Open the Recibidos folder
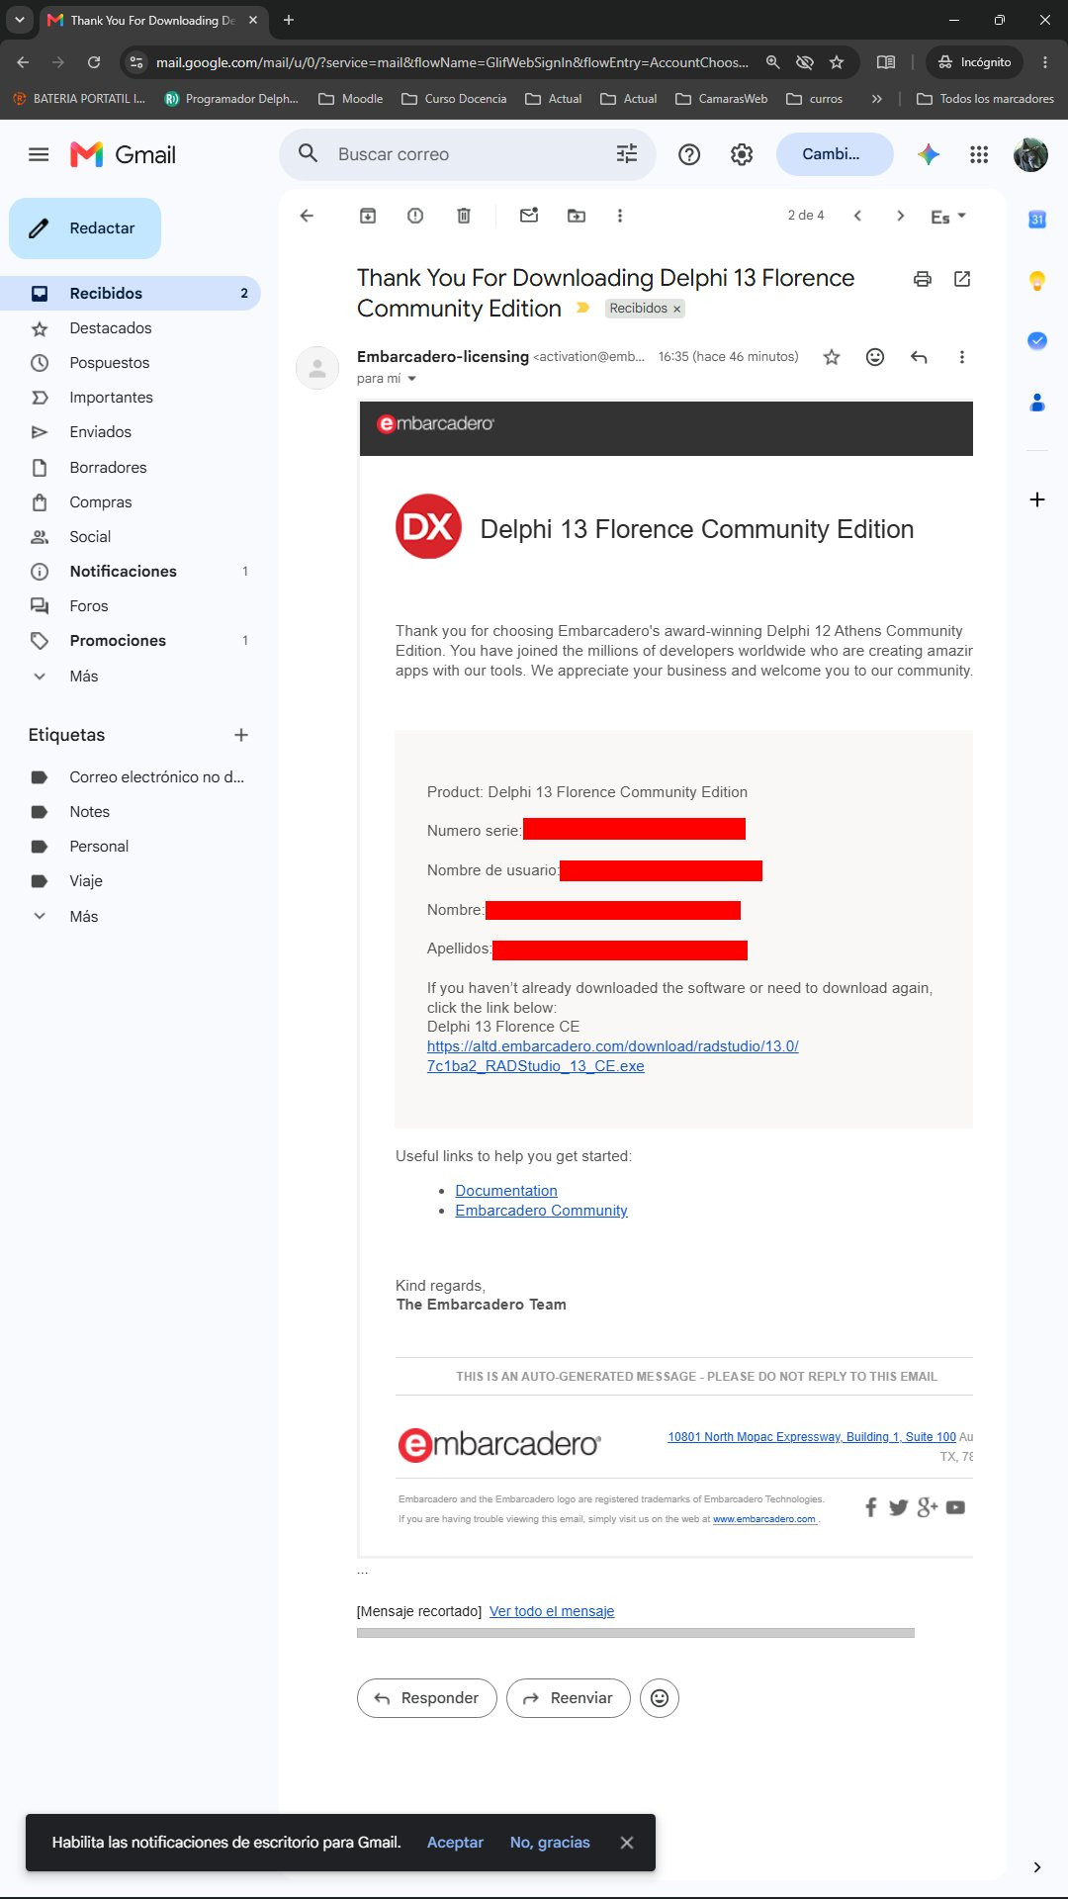 click(x=131, y=293)
